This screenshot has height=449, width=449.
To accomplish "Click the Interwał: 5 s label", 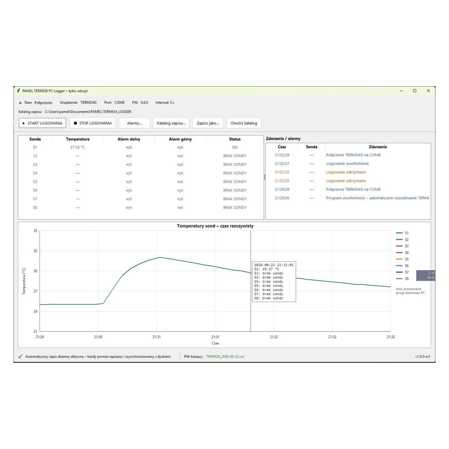I will (165, 102).
